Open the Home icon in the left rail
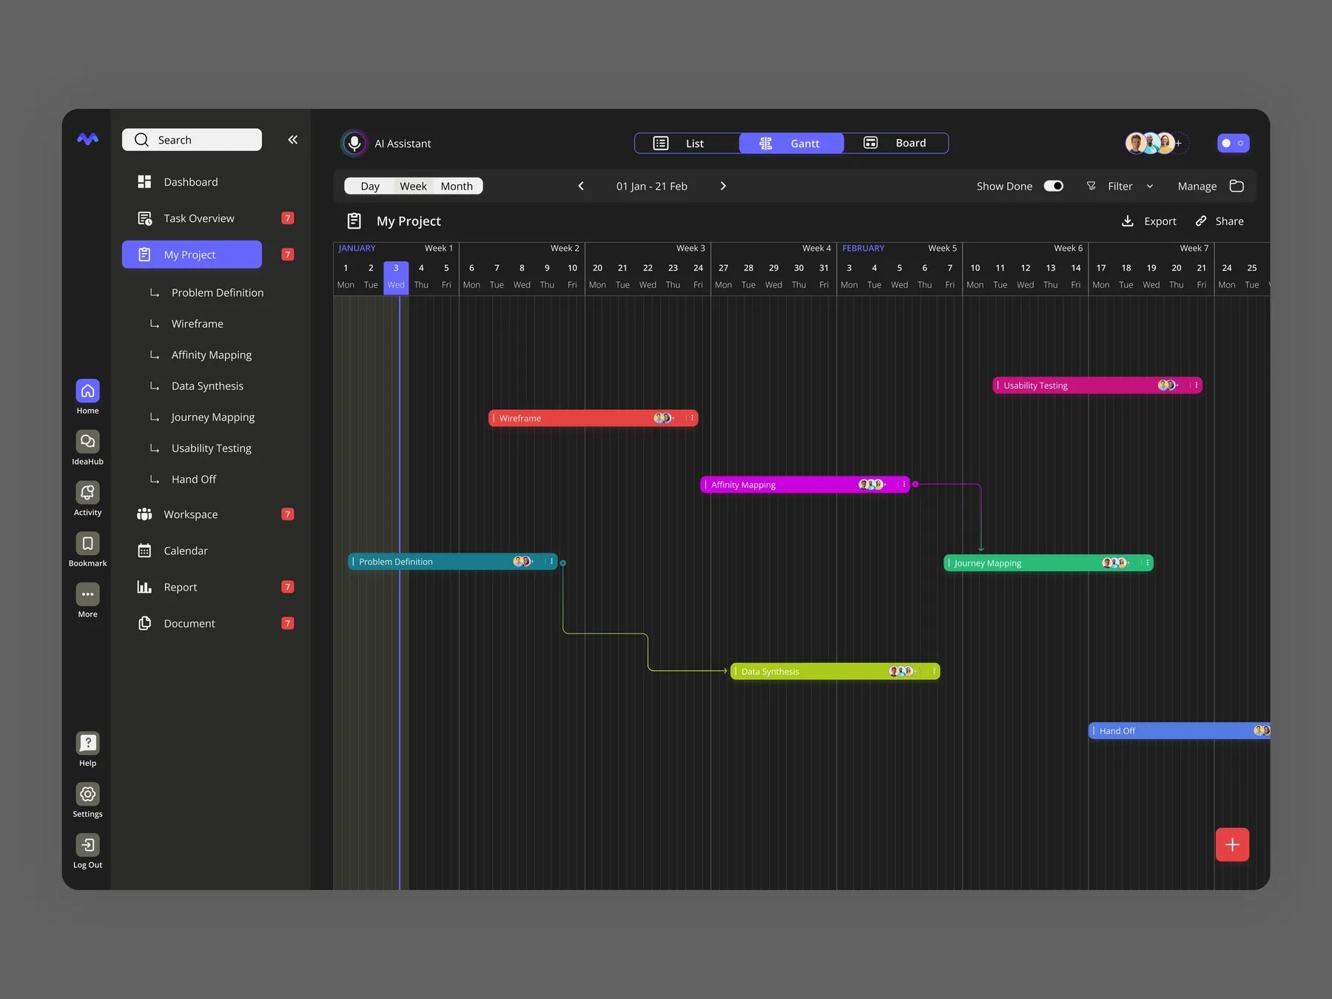Viewport: 1332px width, 999px height. tap(87, 391)
